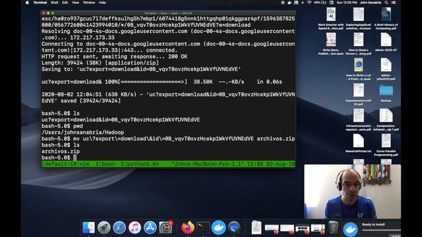This screenshot has height=237, width=422.
Task: Click the tmux window '2:python3.8*' in status bar
Action: point(139,164)
